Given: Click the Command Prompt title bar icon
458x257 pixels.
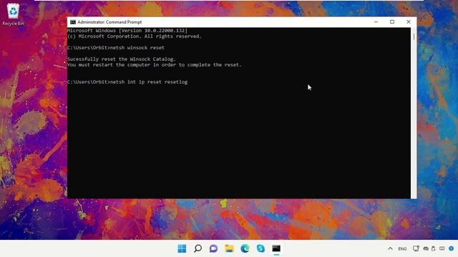Looking at the screenshot, I should click(x=73, y=22).
